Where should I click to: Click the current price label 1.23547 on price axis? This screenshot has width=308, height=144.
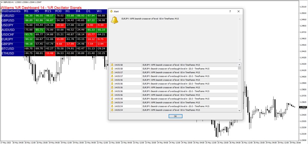tap(303, 107)
